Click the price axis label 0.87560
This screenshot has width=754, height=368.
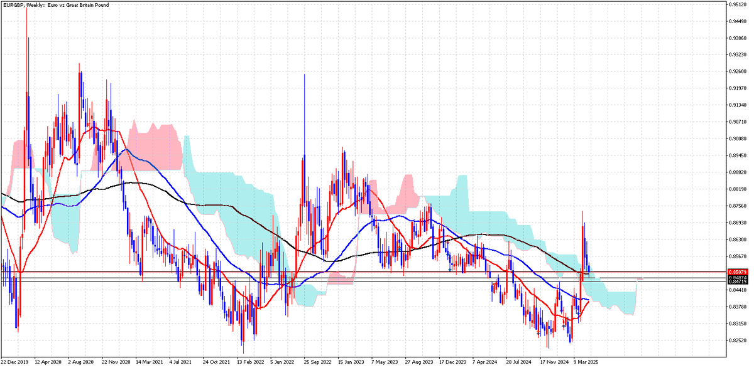[738, 206]
